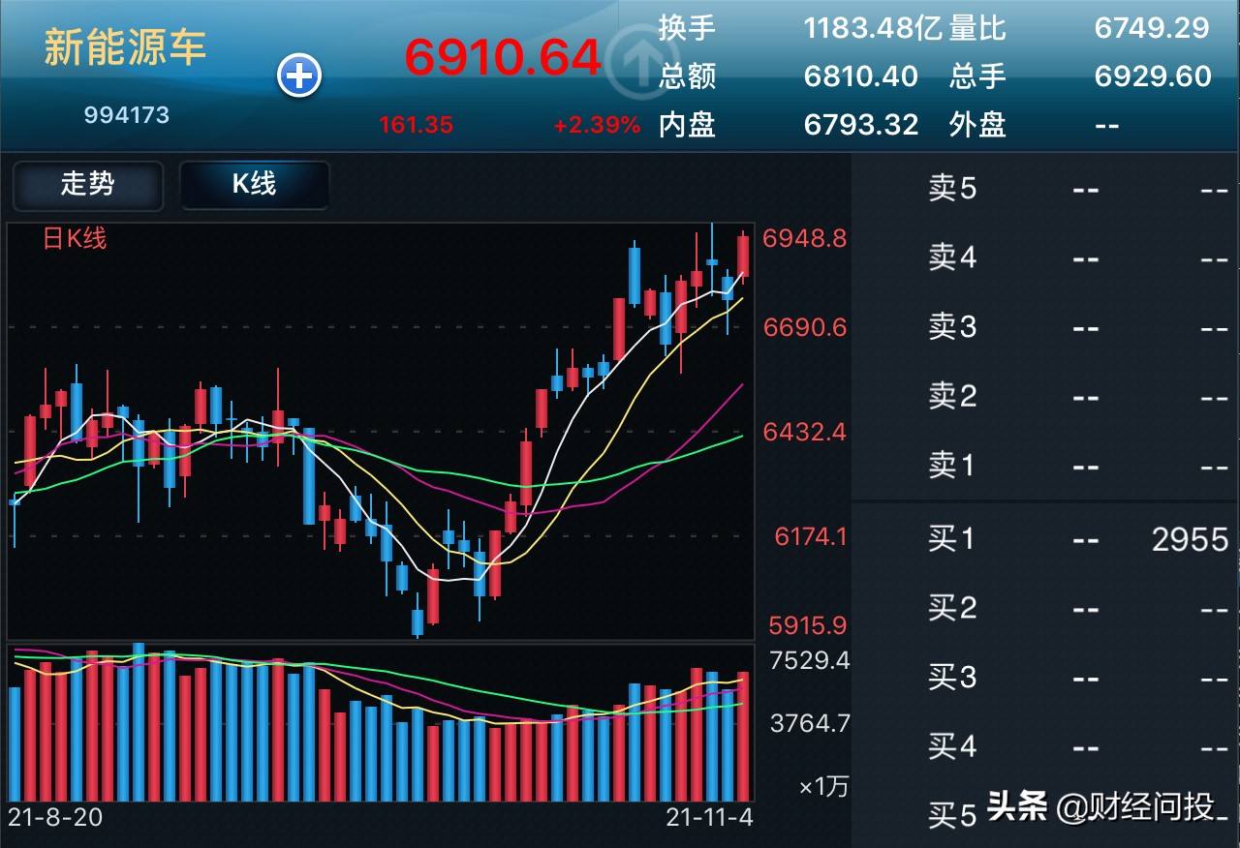
Task: Select the 卖3 order book row
Action: (1045, 327)
